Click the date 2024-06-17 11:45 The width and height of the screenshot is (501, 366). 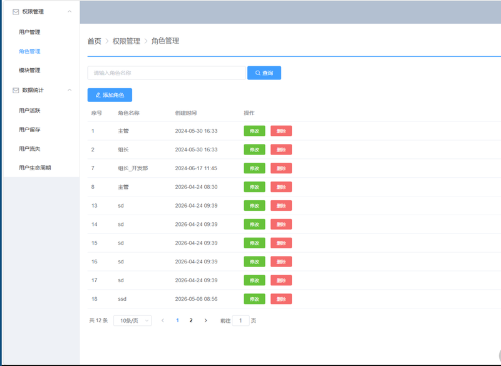196,168
